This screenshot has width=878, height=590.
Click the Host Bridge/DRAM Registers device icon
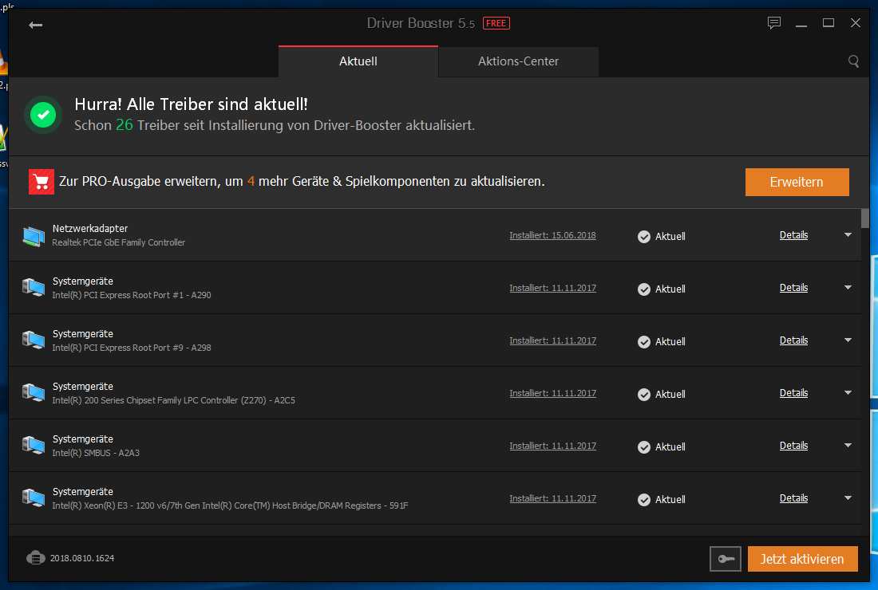pos(34,499)
